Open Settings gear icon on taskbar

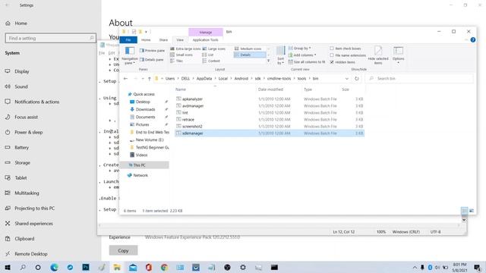click(243, 267)
